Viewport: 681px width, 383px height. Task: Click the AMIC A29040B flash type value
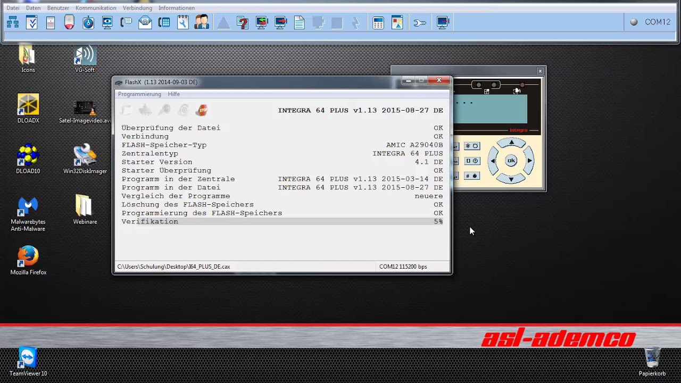414,145
